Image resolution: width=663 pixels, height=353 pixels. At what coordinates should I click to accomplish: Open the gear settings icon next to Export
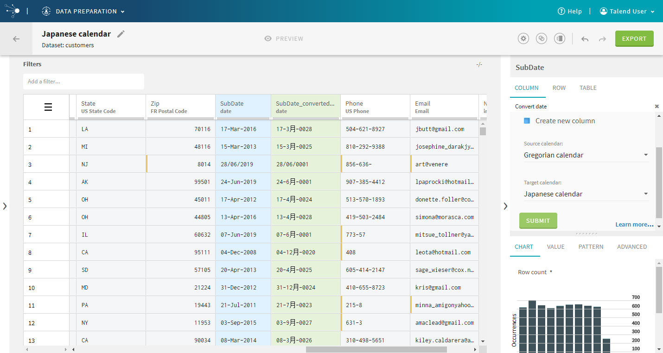coord(523,39)
